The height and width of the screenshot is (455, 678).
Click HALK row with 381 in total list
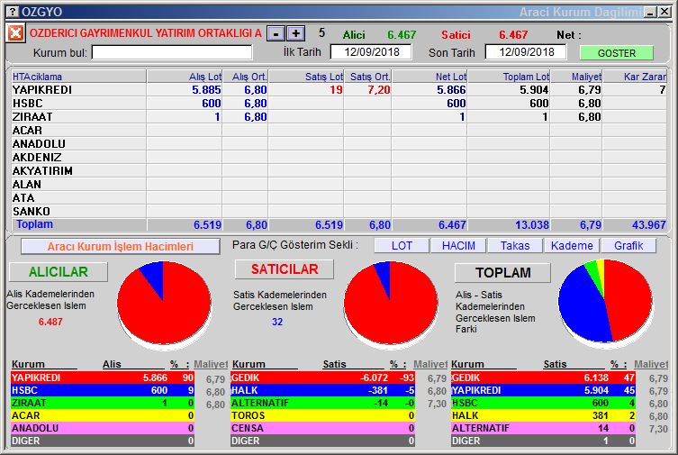coord(543,415)
